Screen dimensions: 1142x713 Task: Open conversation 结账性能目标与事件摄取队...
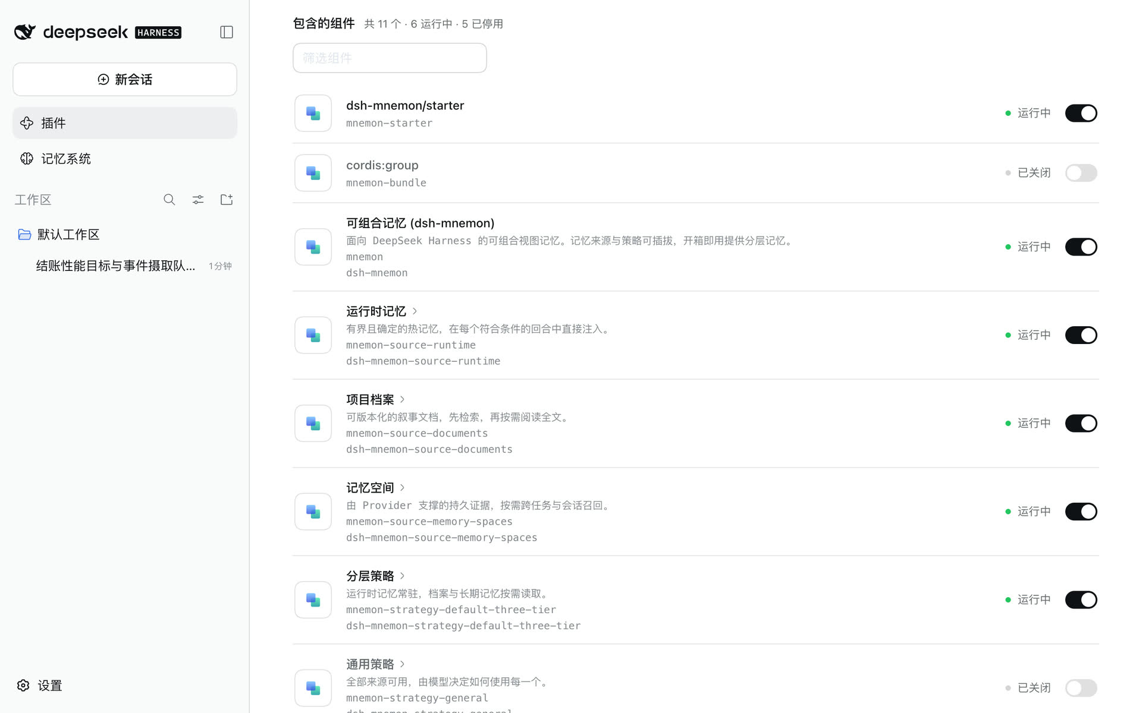125,266
